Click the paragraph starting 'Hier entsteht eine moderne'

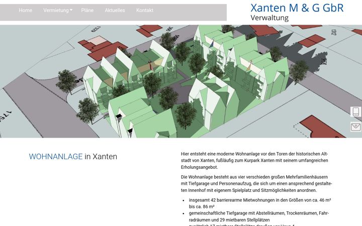(x=254, y=161)
